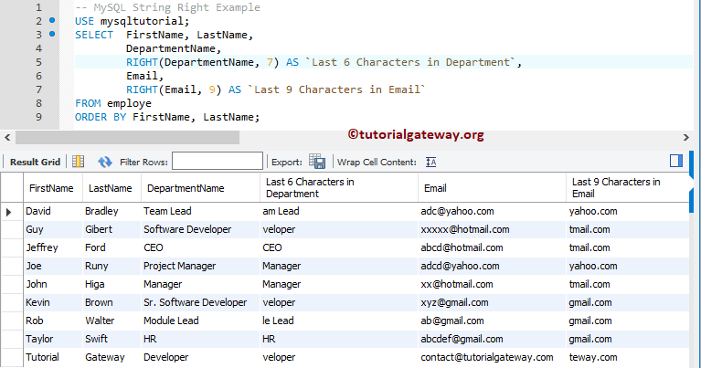The image size is (701, 368).
Task: Select the cell 'Jeffrey'
Action: [53, 247]
